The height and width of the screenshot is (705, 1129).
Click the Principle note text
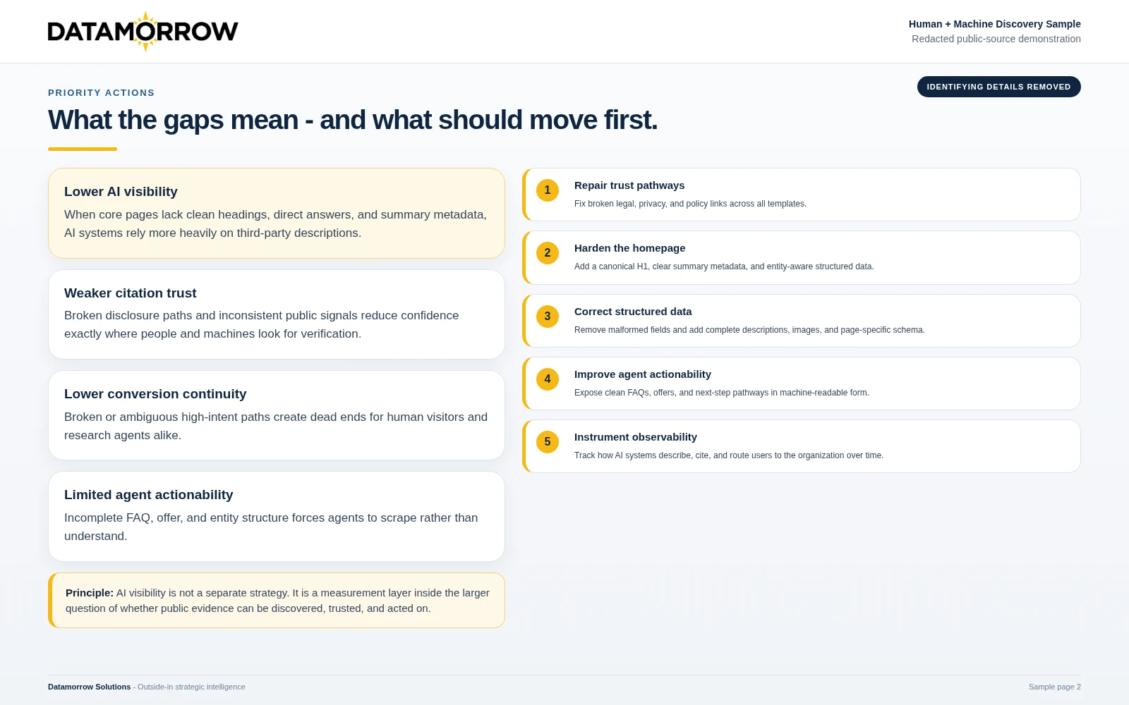277,601
